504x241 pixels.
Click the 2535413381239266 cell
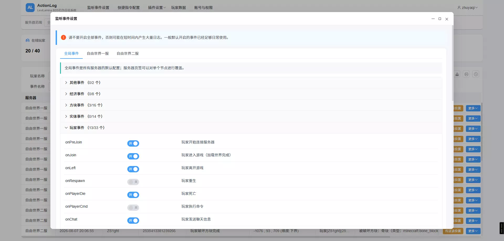159,231
